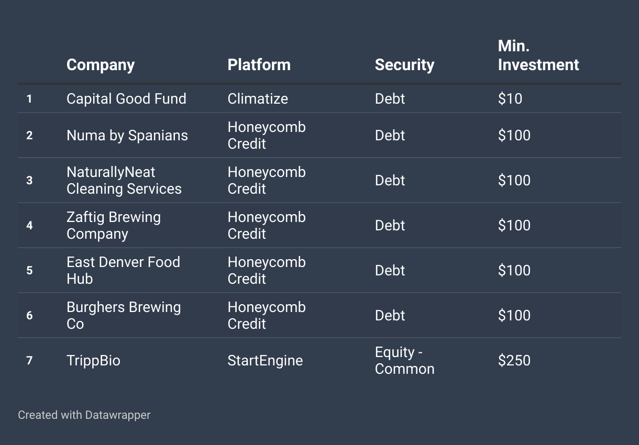
Task: Select the Capital Good Fund company cell
Action: pos(126,99)
